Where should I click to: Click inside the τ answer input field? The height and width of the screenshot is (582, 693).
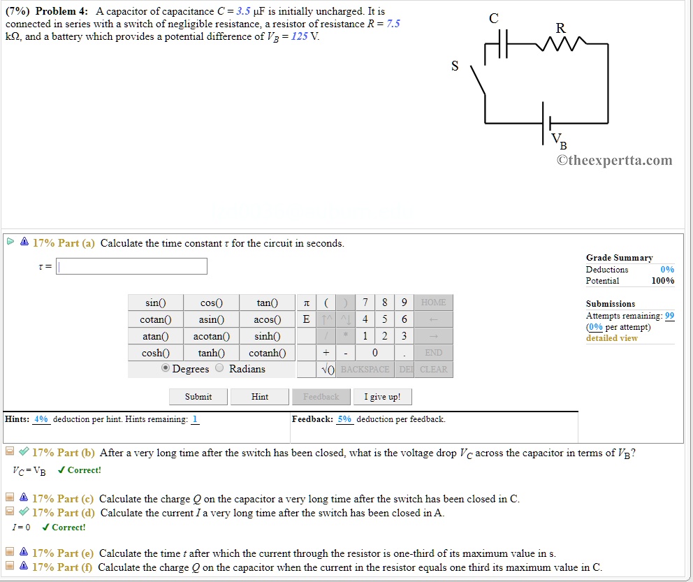[x=131, y=266]
